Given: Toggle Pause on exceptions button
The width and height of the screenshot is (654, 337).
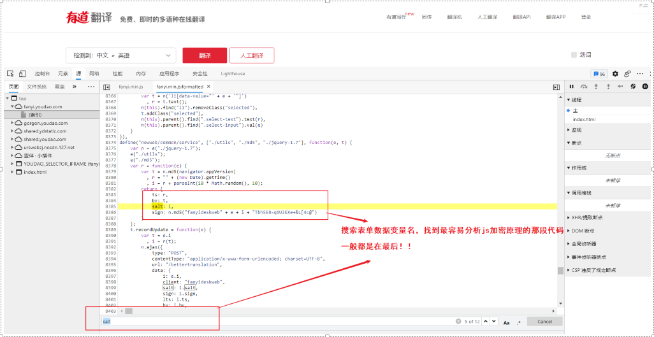Looking at the screenshot, I should (645, 87).
